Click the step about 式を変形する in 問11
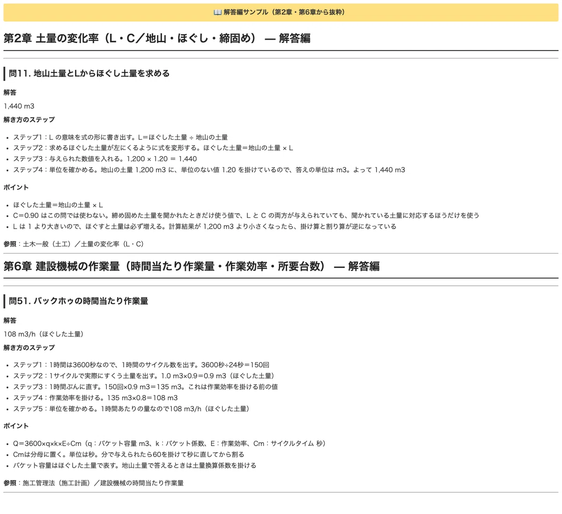This screenshot has height=514, width=562. 153,148
